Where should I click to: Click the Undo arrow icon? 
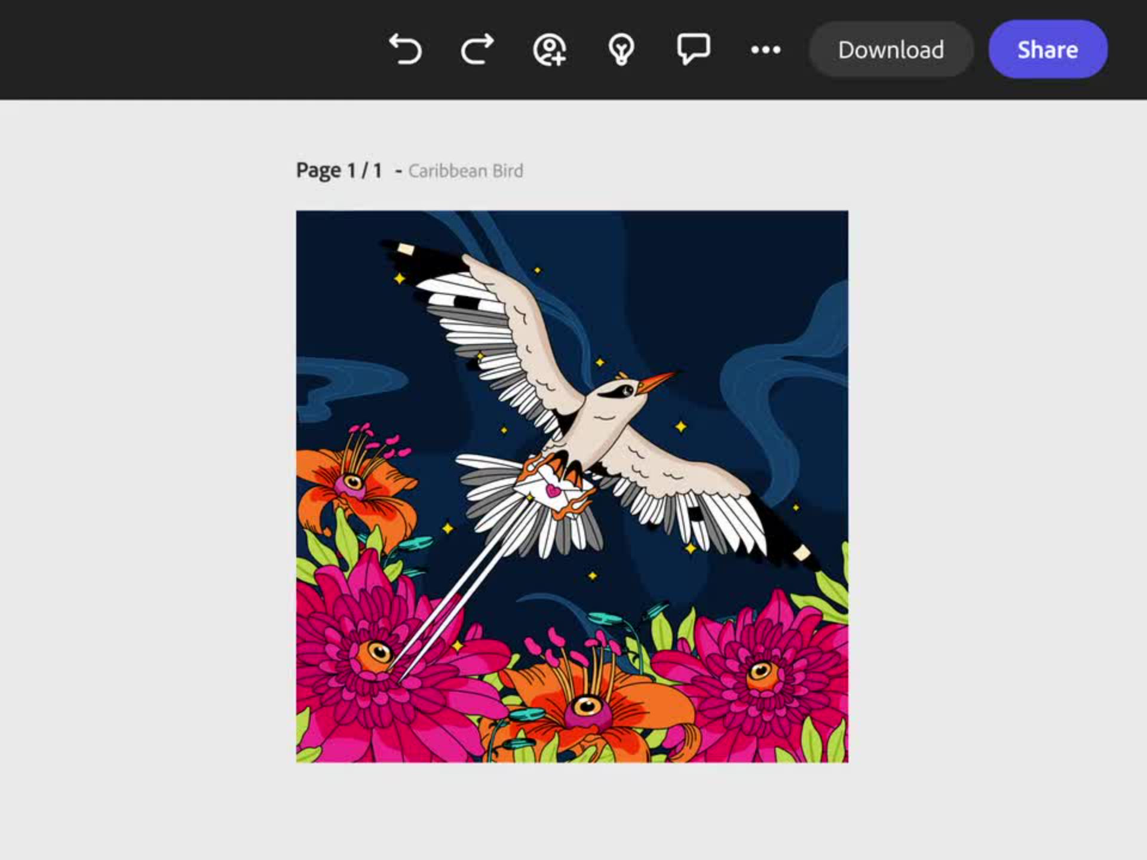point(405,49)
